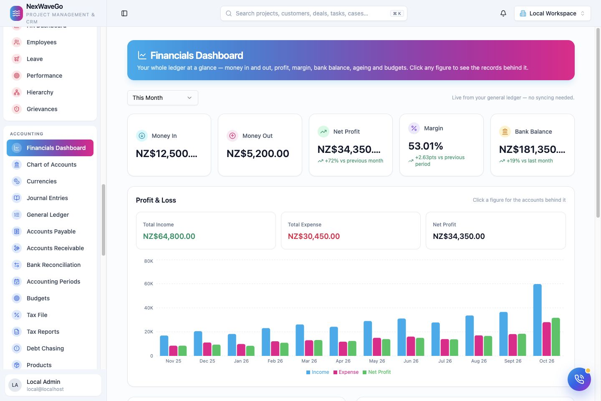Open Financials Dashboard menu item
The height and width of the screenshot is (401, 601).
pos(50,148)
